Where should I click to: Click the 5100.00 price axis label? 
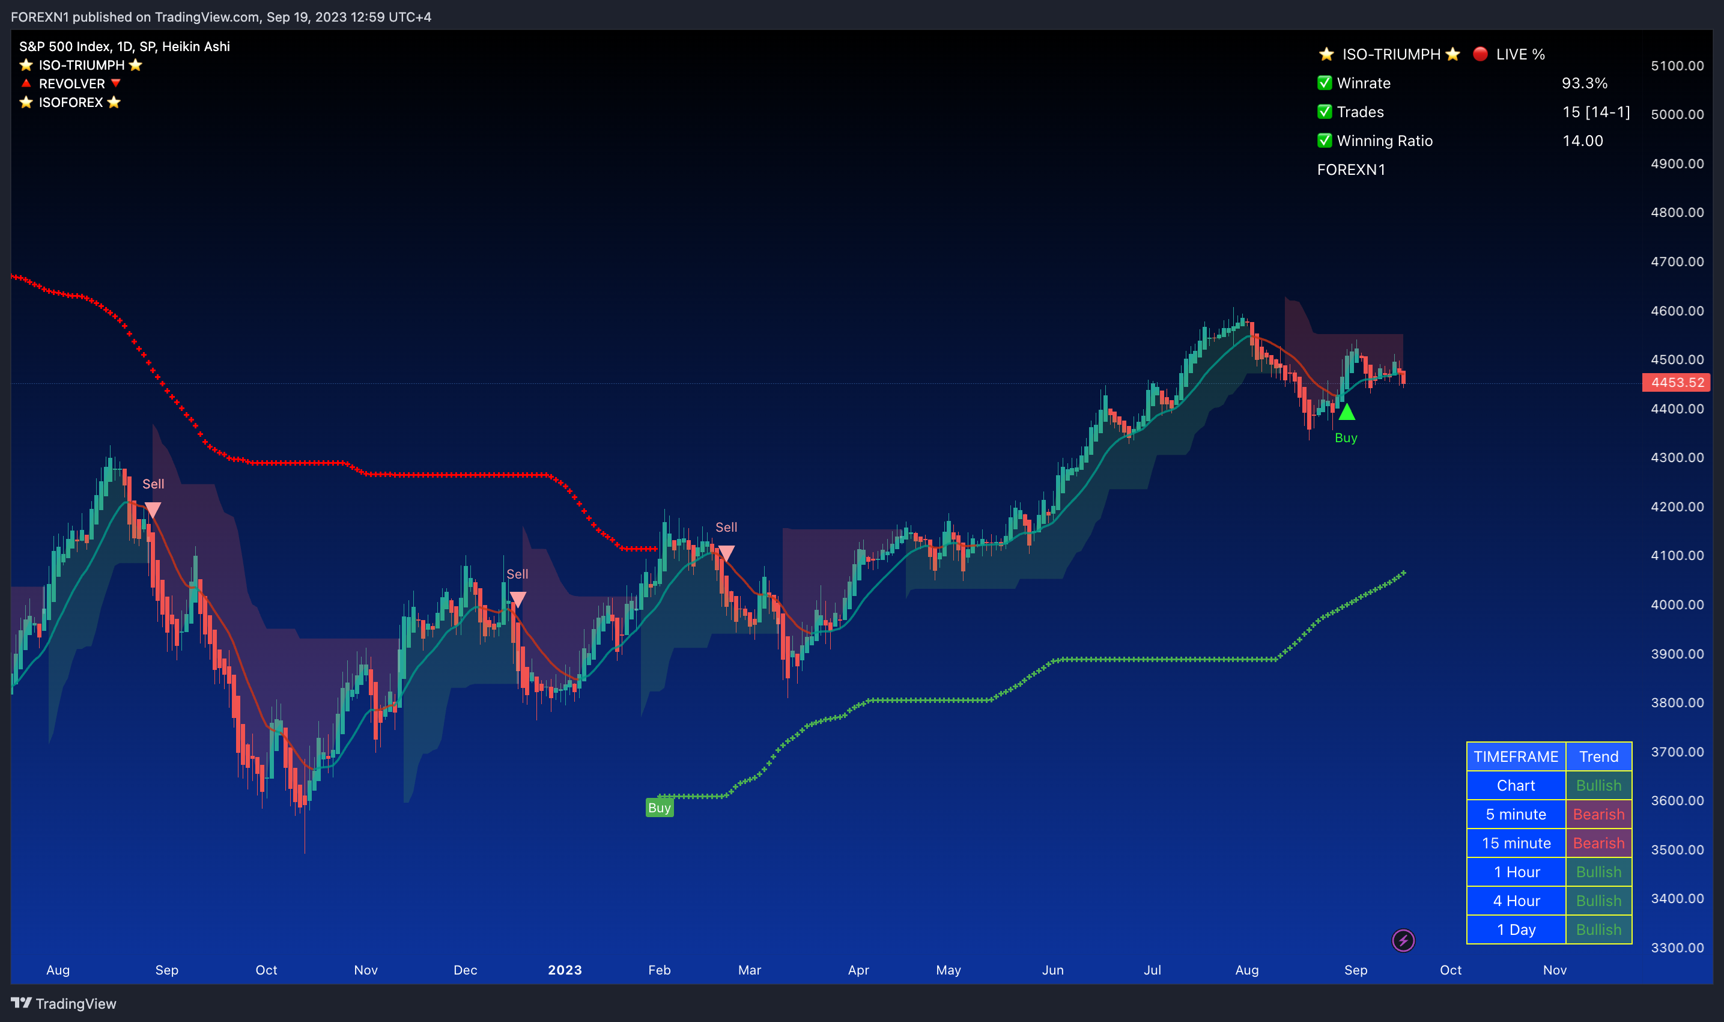[x=1677, y=65]
